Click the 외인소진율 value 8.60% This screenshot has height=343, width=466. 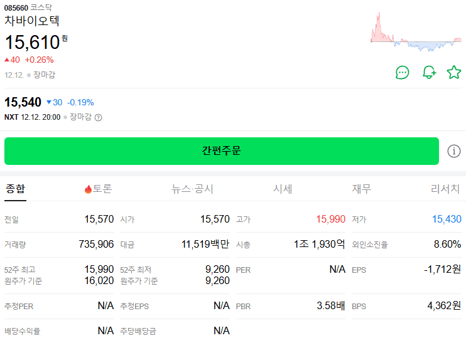click(447, 244)
